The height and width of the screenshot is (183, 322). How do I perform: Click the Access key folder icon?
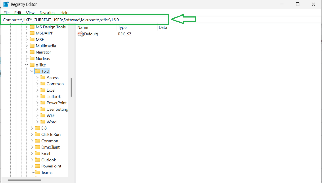point(43,78)
